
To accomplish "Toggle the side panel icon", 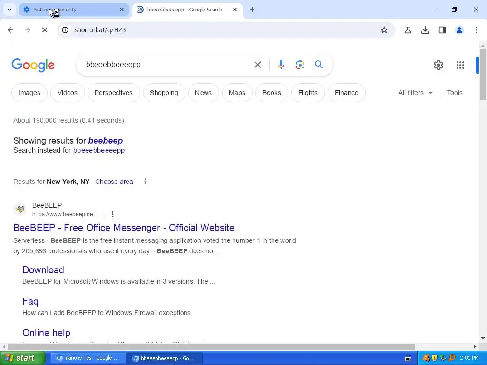I will tap(442, 30).
